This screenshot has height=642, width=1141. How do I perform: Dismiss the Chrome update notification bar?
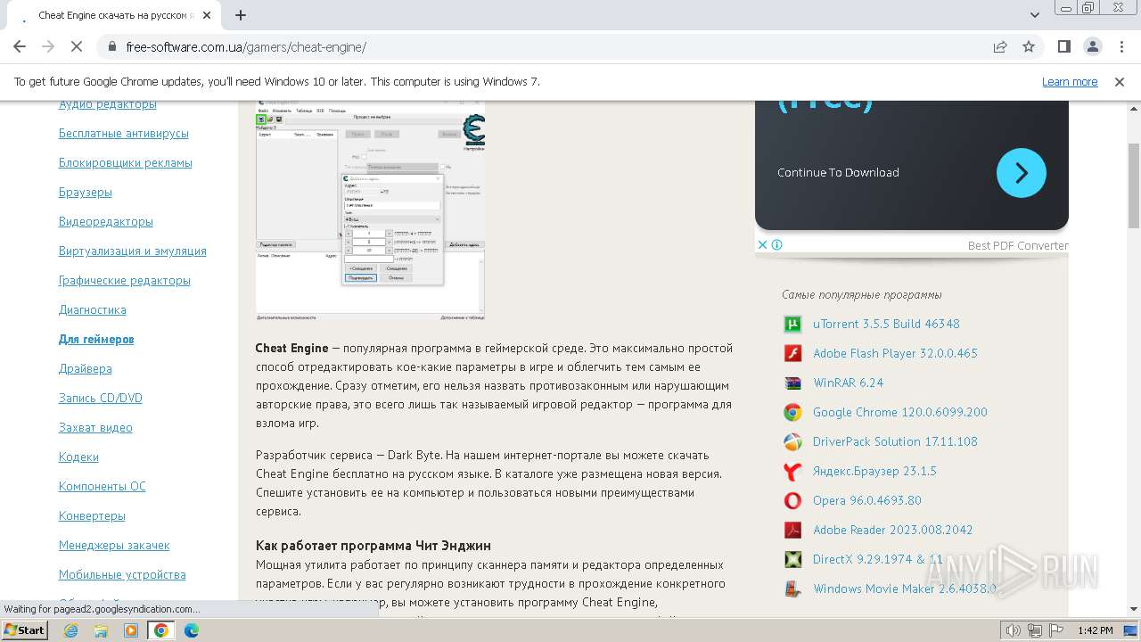coord(1120,81)
